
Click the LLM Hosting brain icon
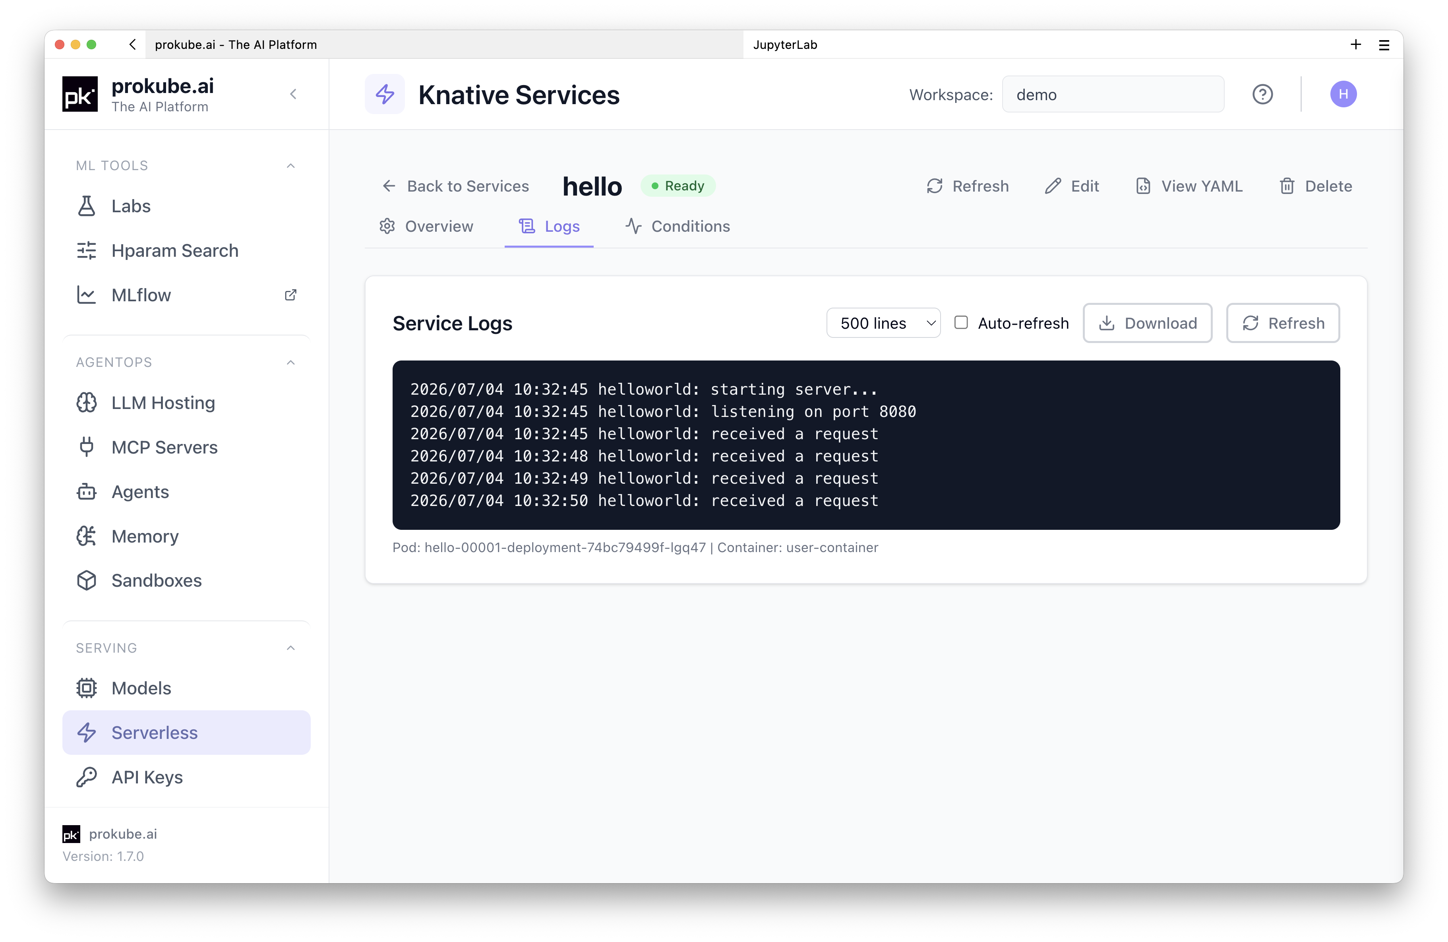[x=86, y=403]
